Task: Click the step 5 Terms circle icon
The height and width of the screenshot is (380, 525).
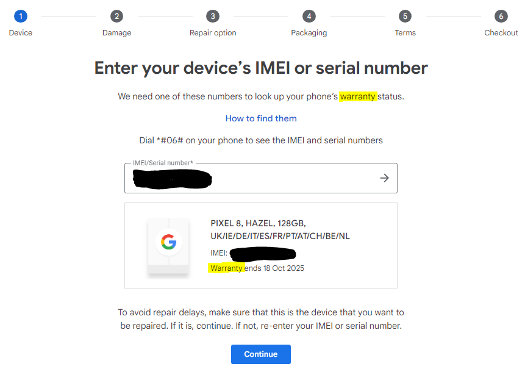Action: point(405,16)
